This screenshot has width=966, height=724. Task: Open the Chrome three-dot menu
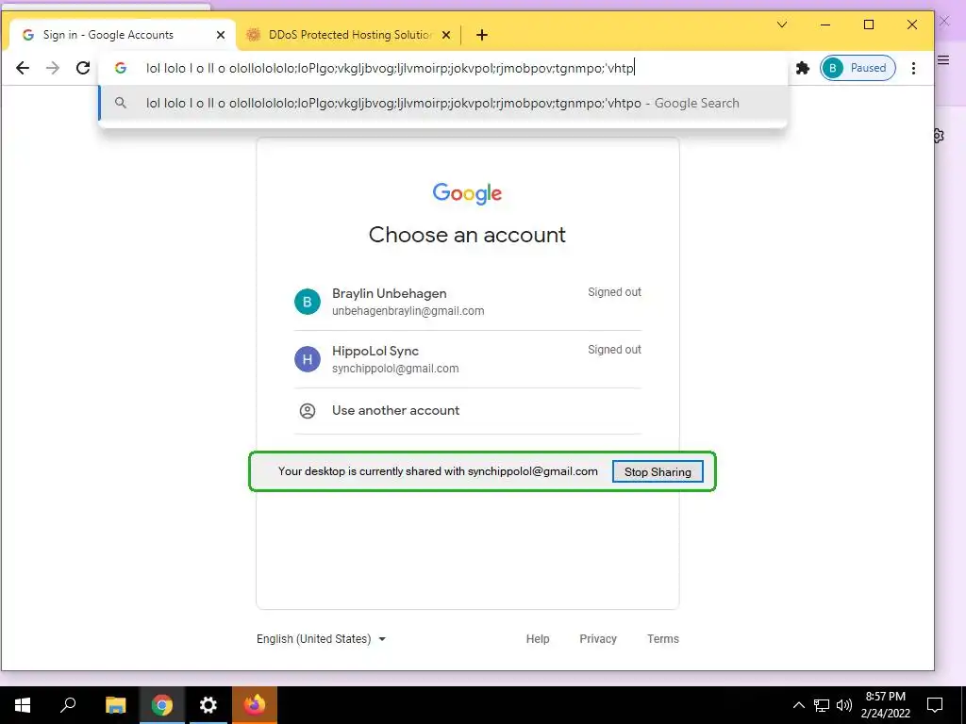913,68
